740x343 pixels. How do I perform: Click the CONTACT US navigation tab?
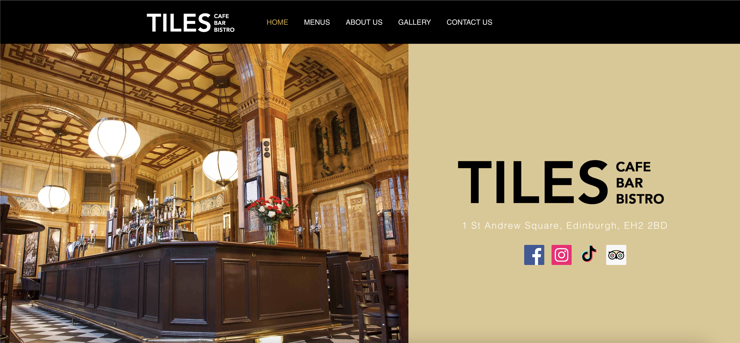tap(470, 22)
